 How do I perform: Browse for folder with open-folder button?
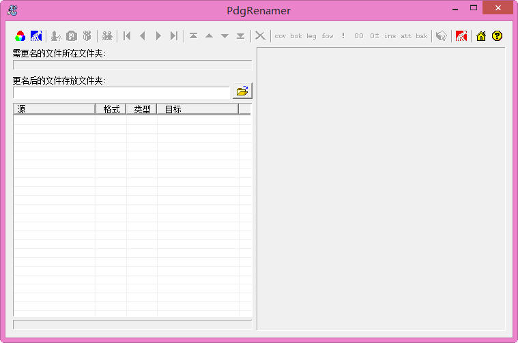[x=242, y=91]
